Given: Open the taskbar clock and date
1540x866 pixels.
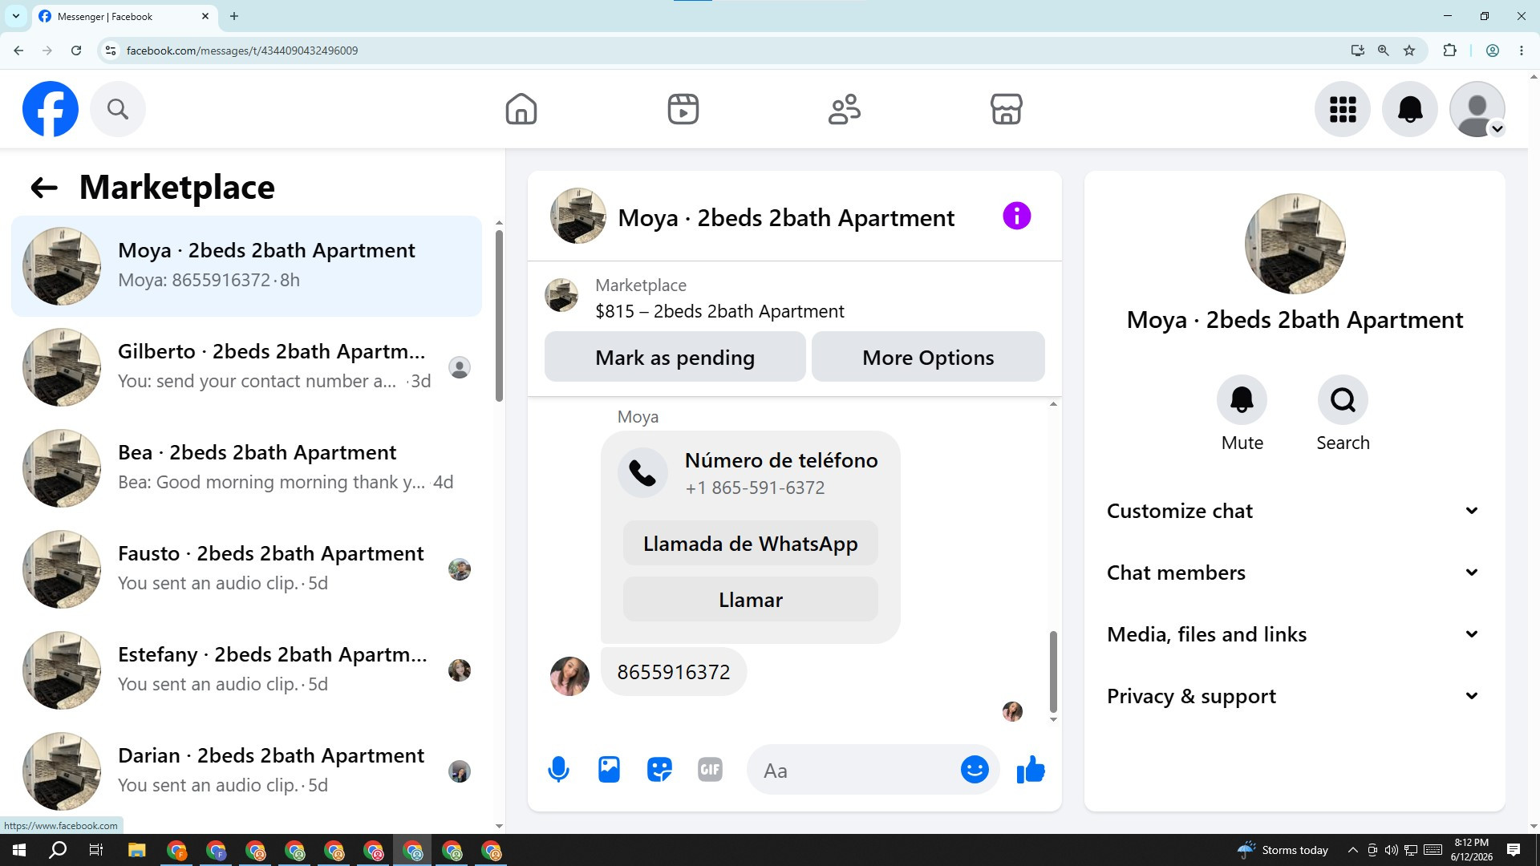Looking at the screenshot, I should point(1471,850).
